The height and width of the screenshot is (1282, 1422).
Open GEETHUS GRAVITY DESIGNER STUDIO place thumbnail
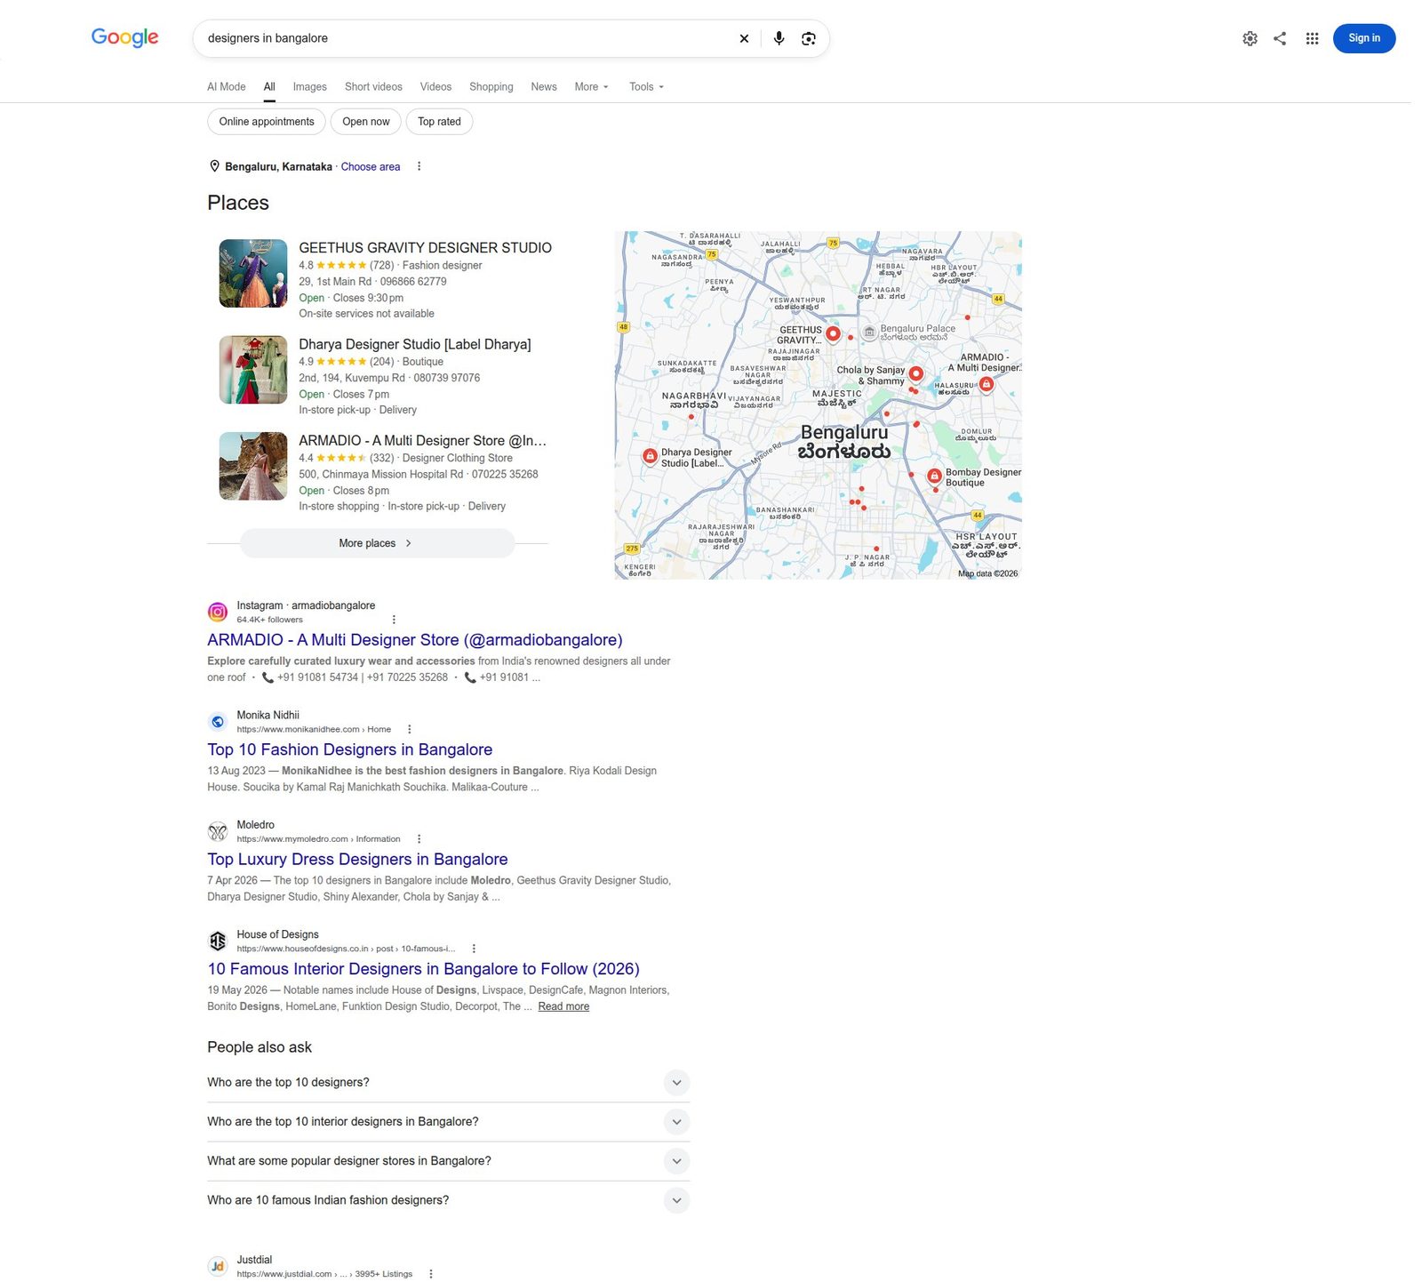pyautogui.click(x=253, y=273)
